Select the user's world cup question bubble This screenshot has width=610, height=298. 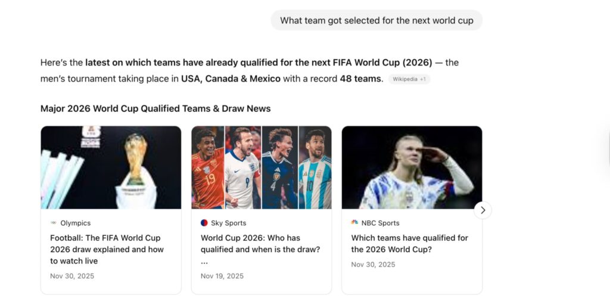(376, 20)
